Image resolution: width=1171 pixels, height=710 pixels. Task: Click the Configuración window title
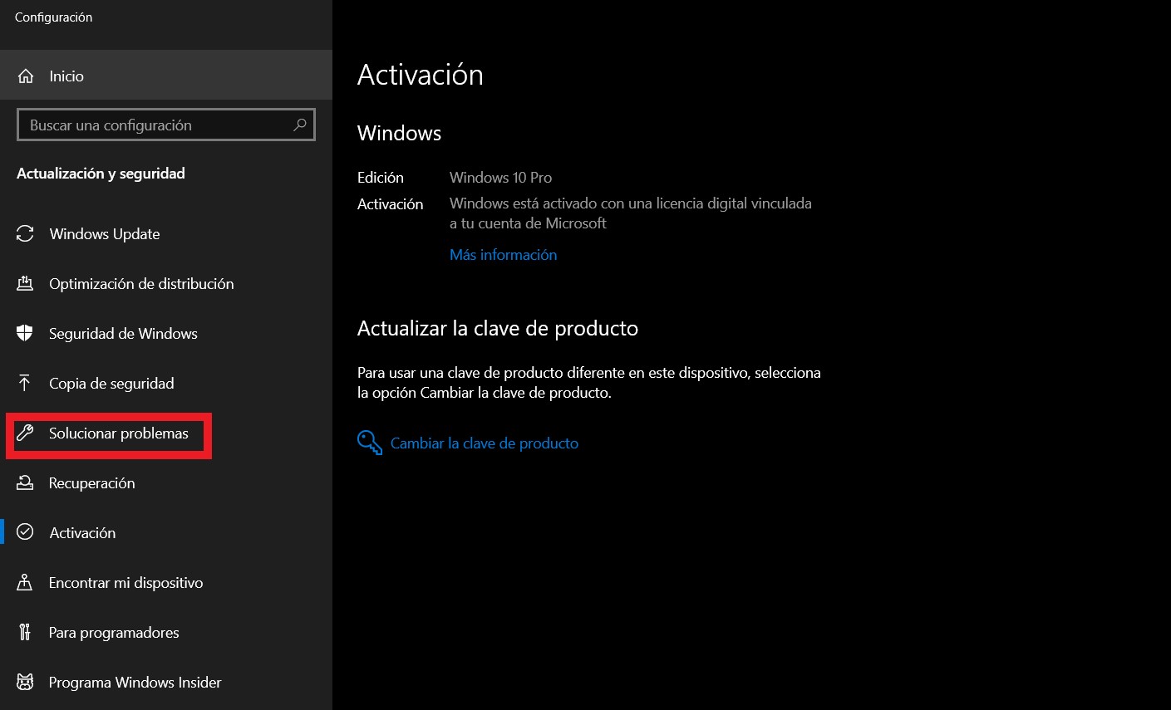tap(53, 17)
